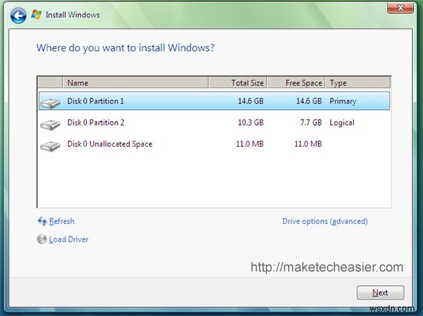Click the 14.6 GB free space cell

click(309, 101)
